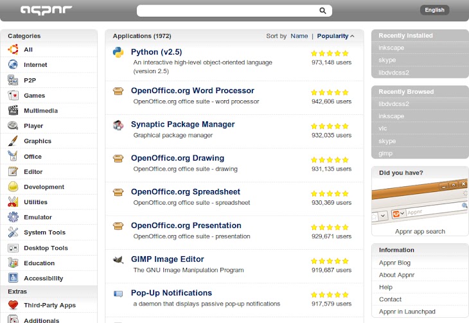Click the '973,148 users' count text
This screenshot has width=469, height=323.
point(332,62)
